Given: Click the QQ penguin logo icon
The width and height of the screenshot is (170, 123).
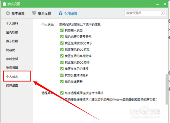Looking at the screenshot, I should pyautogui.click(x=4, y=4).
